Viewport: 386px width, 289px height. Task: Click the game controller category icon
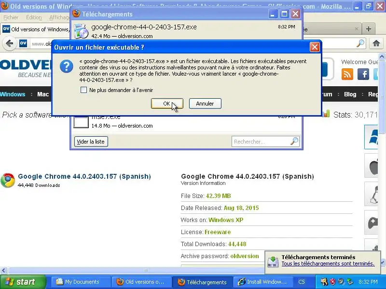372,223
